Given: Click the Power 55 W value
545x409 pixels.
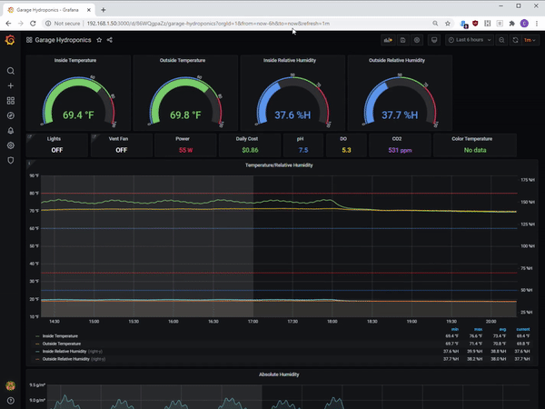Looking at the screenshot, I should coord(185,150).
